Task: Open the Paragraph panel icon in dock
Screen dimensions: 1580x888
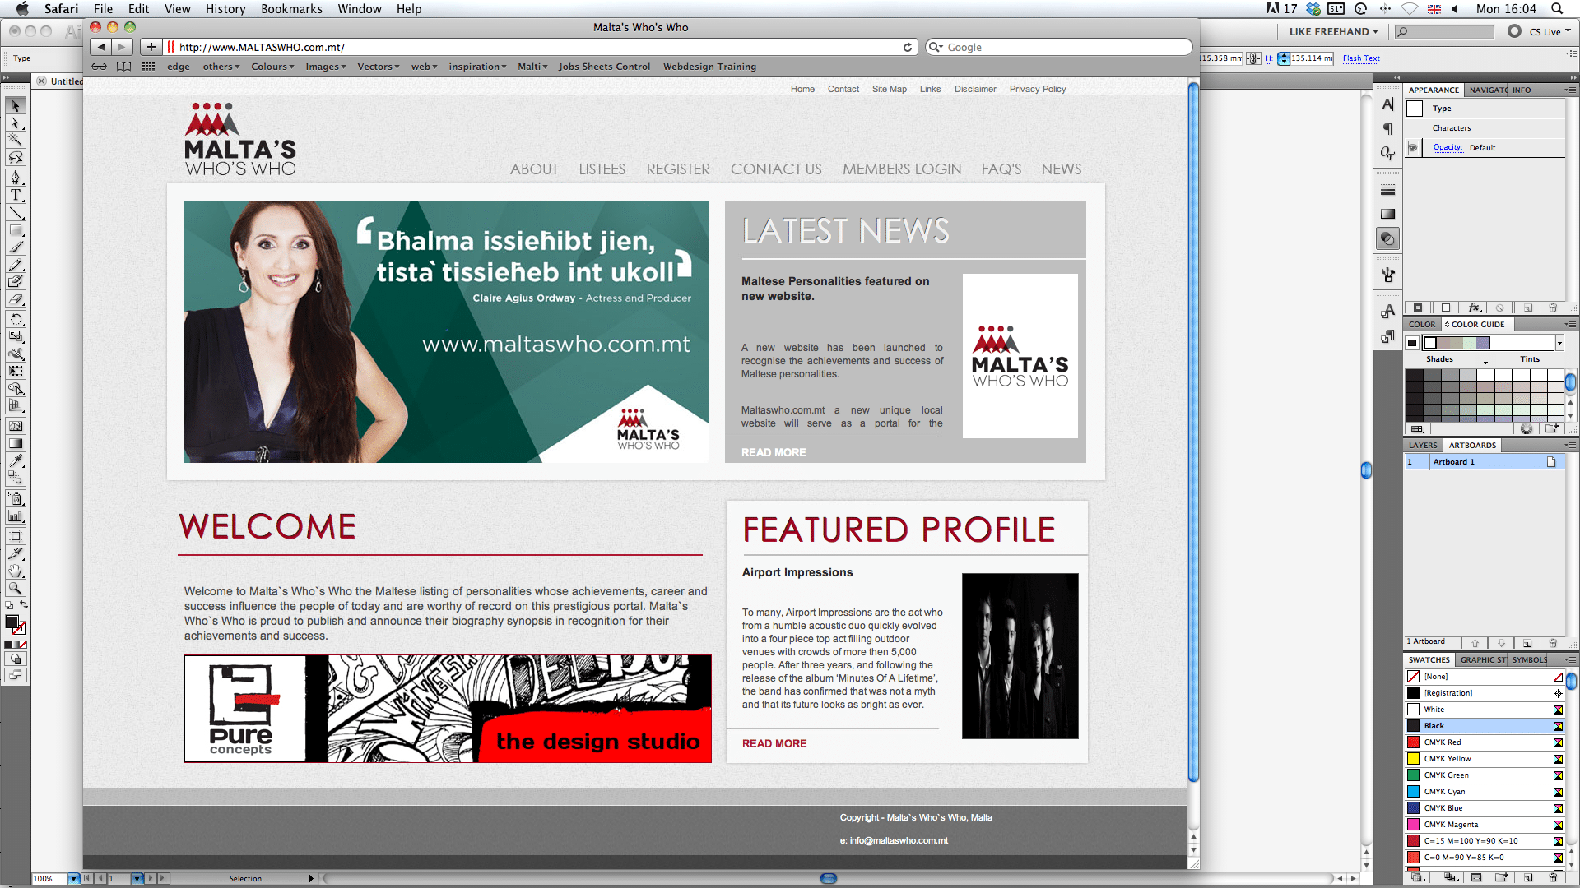Action: tap(1388, 128)
